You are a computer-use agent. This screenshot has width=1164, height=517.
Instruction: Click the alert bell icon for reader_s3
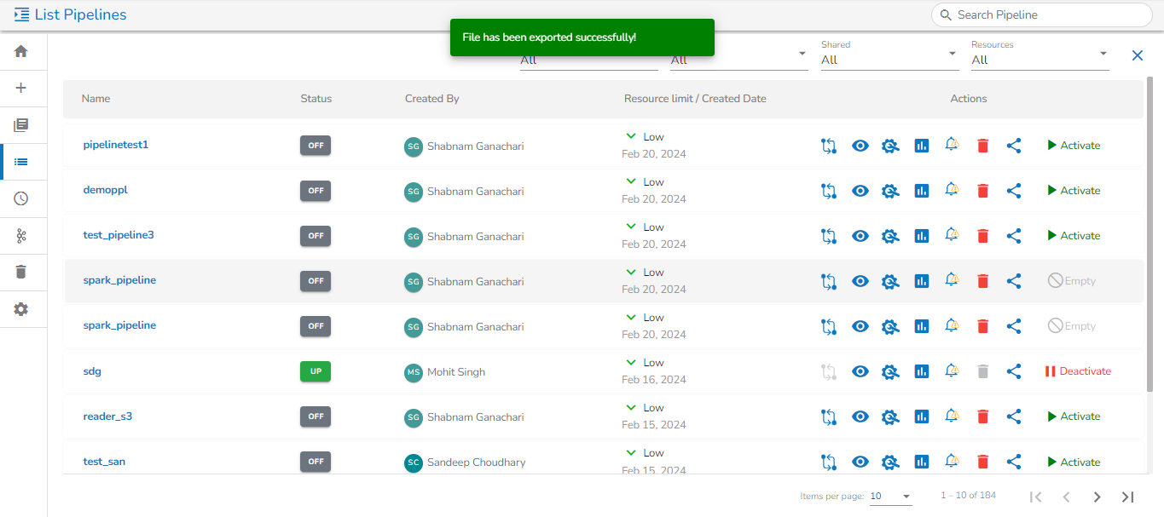pyautogui.click(x=952, y=416)
